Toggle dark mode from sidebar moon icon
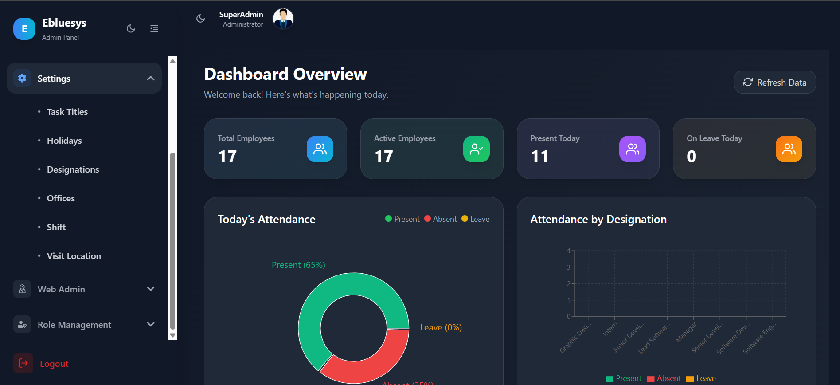The width and height of the screenshot is (840, 385). [x=131, y=29]
